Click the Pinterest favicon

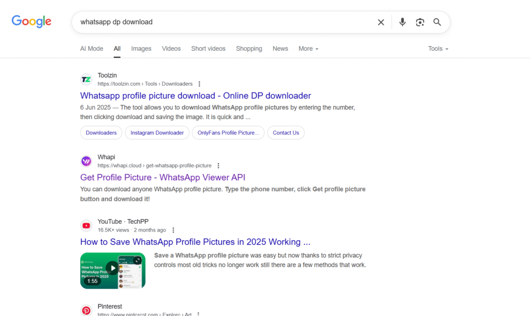pyautogui.click(x=86, y=310)
